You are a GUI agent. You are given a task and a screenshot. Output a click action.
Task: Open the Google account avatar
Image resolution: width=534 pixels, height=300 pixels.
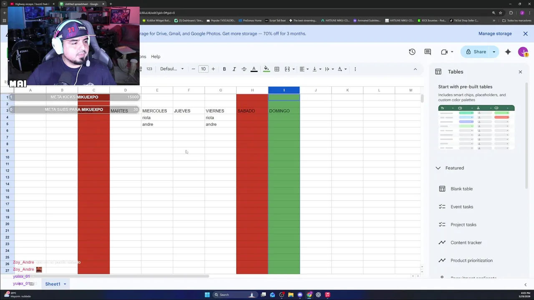523,52
